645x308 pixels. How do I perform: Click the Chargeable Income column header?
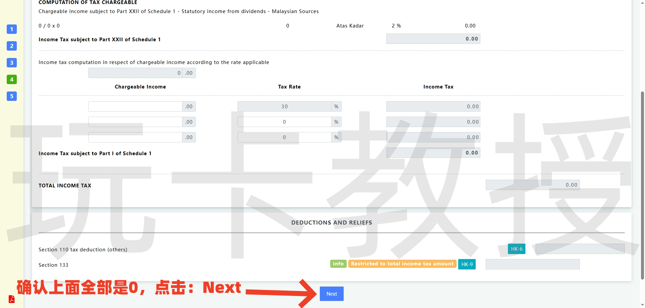coord(140,87)
